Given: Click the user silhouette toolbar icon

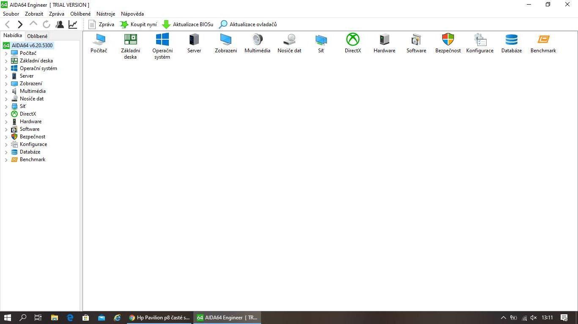Looking at the screenshot, I should [x=60, y=24].
